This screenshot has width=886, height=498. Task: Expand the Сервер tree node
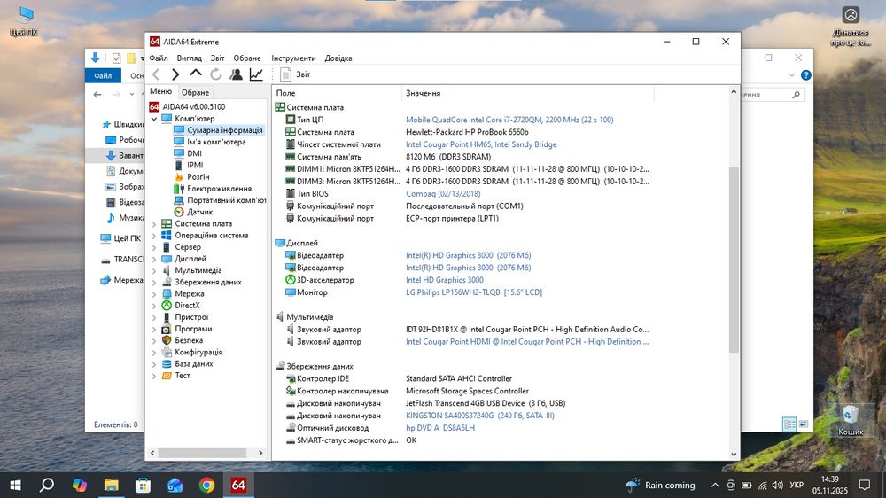pos(154,247)
